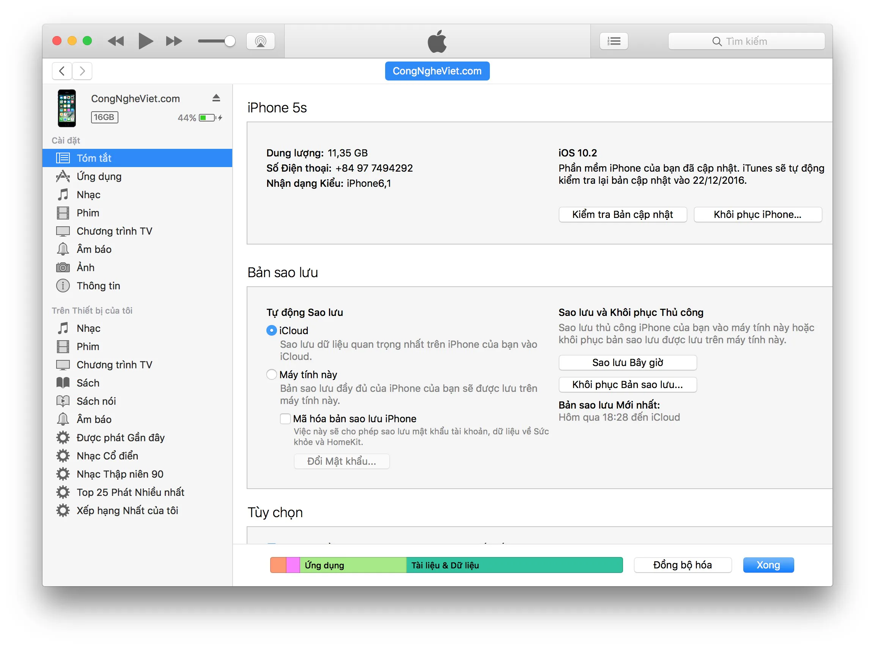
Task: Go forward with the right chevron
Action: (82, 71)
